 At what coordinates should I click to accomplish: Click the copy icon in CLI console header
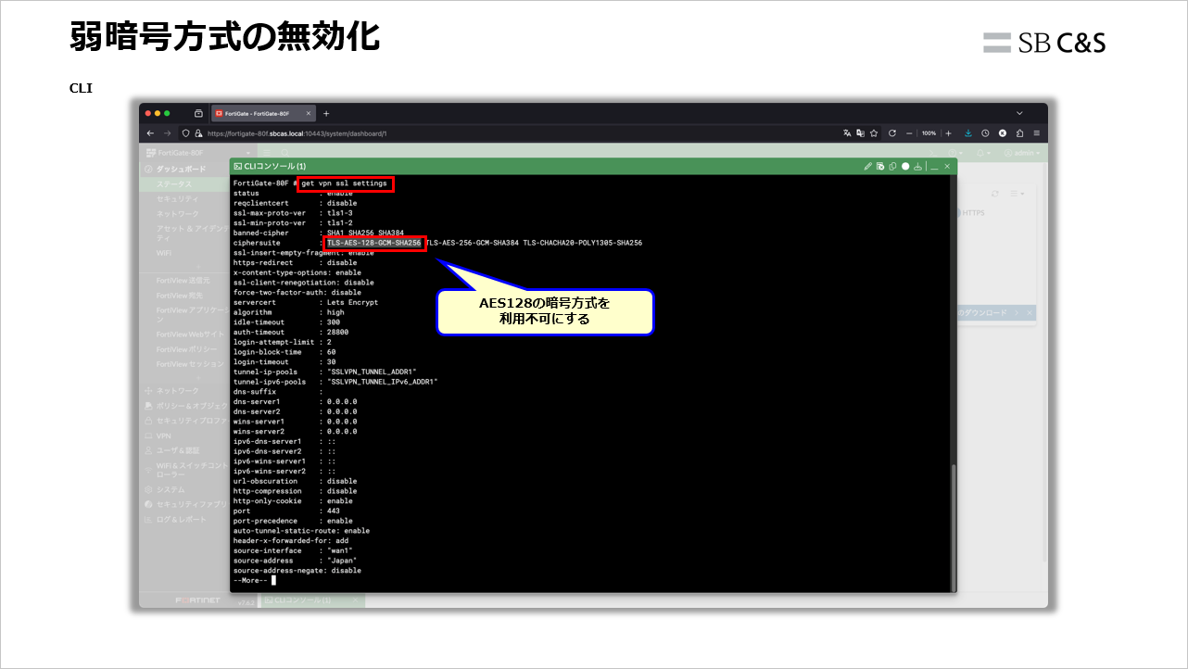pos(892,167)
